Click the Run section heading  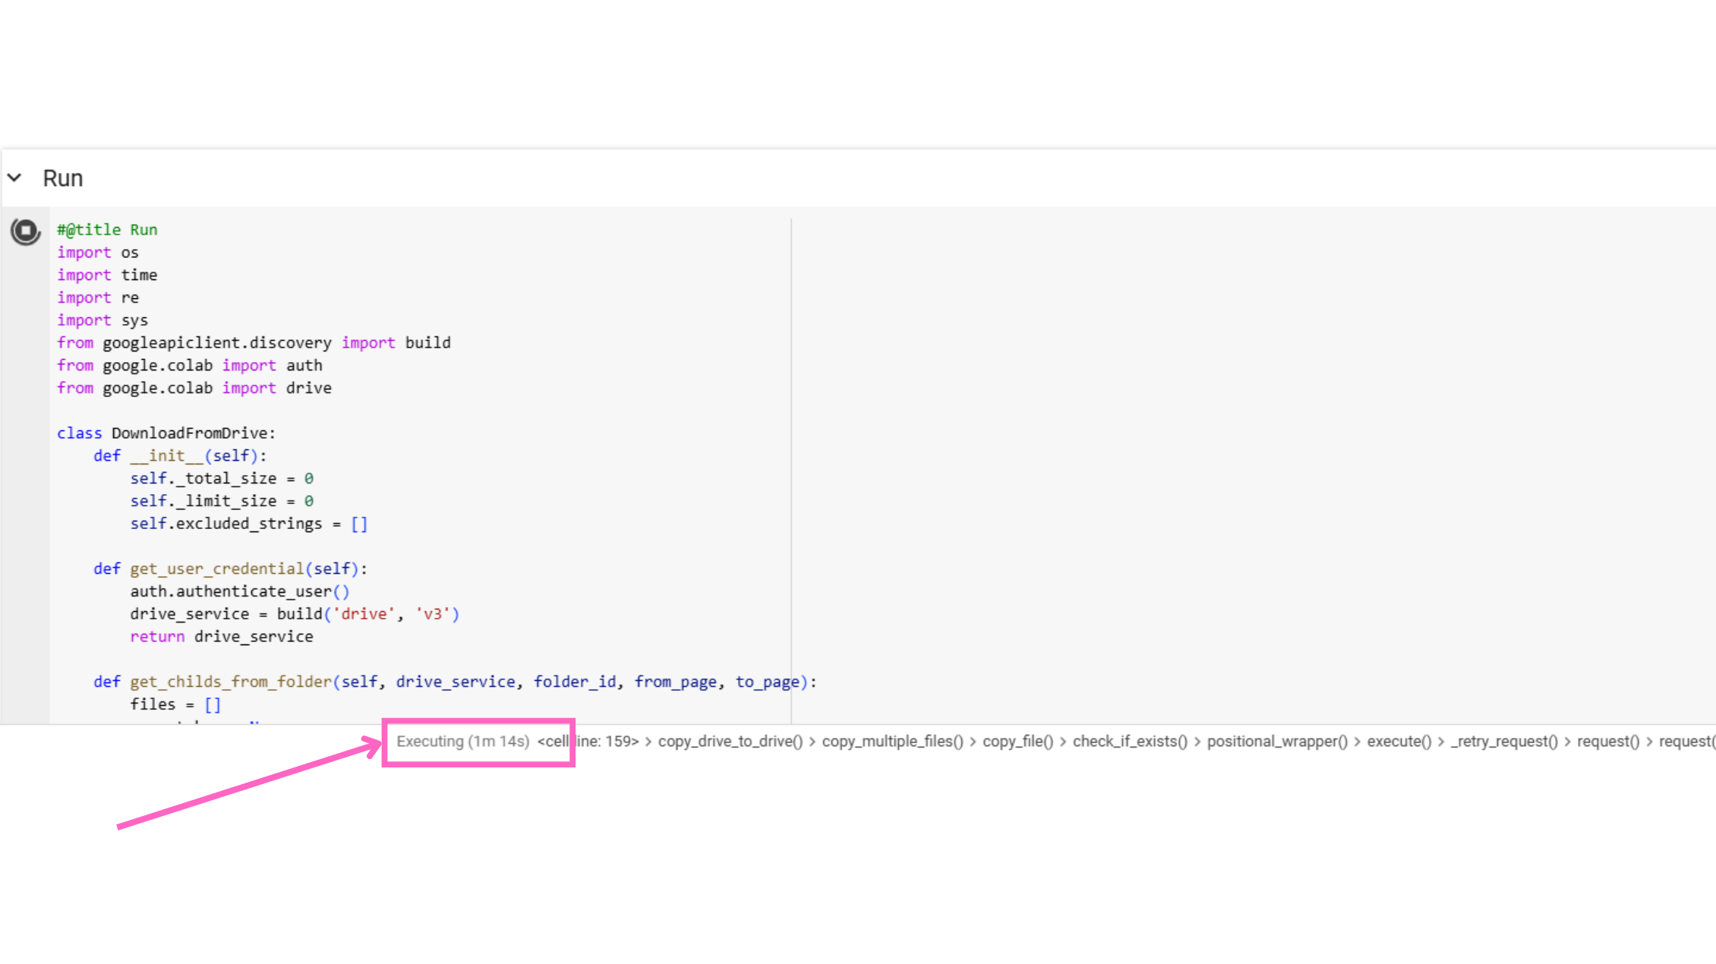click(x=63, y=178)
